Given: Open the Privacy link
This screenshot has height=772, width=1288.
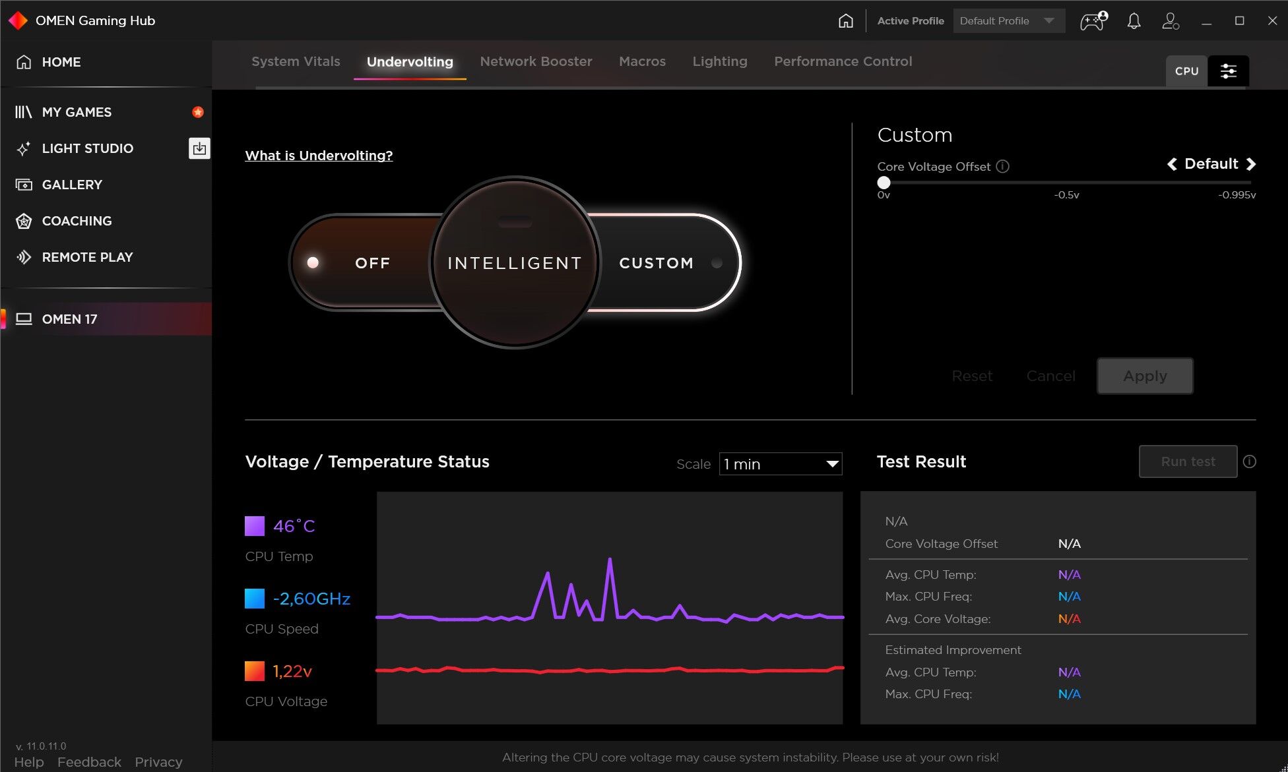Looking at the screenshot, I should 158,762.
